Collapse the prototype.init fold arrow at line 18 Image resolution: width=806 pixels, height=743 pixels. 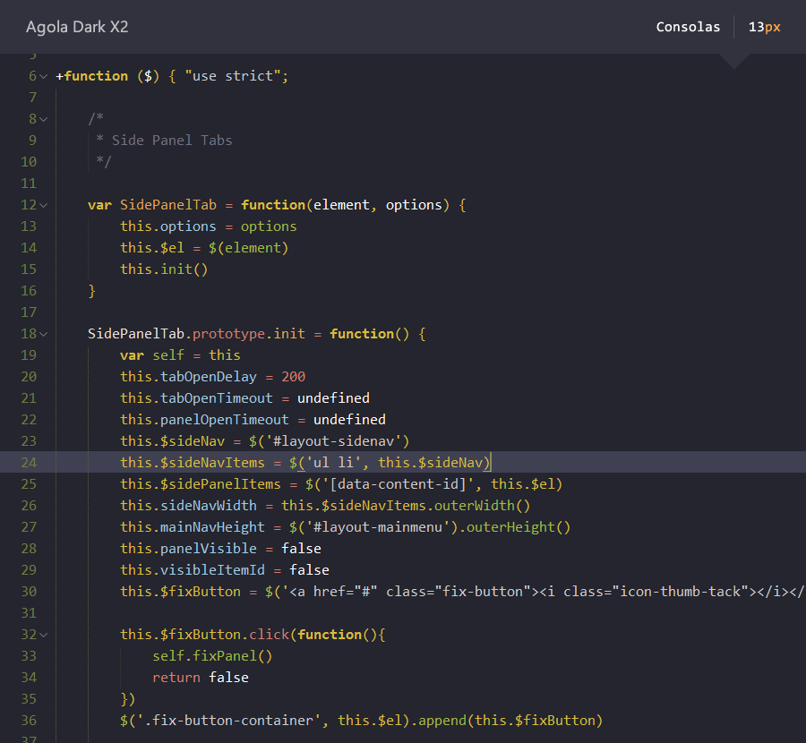click(x=44, y=335)
